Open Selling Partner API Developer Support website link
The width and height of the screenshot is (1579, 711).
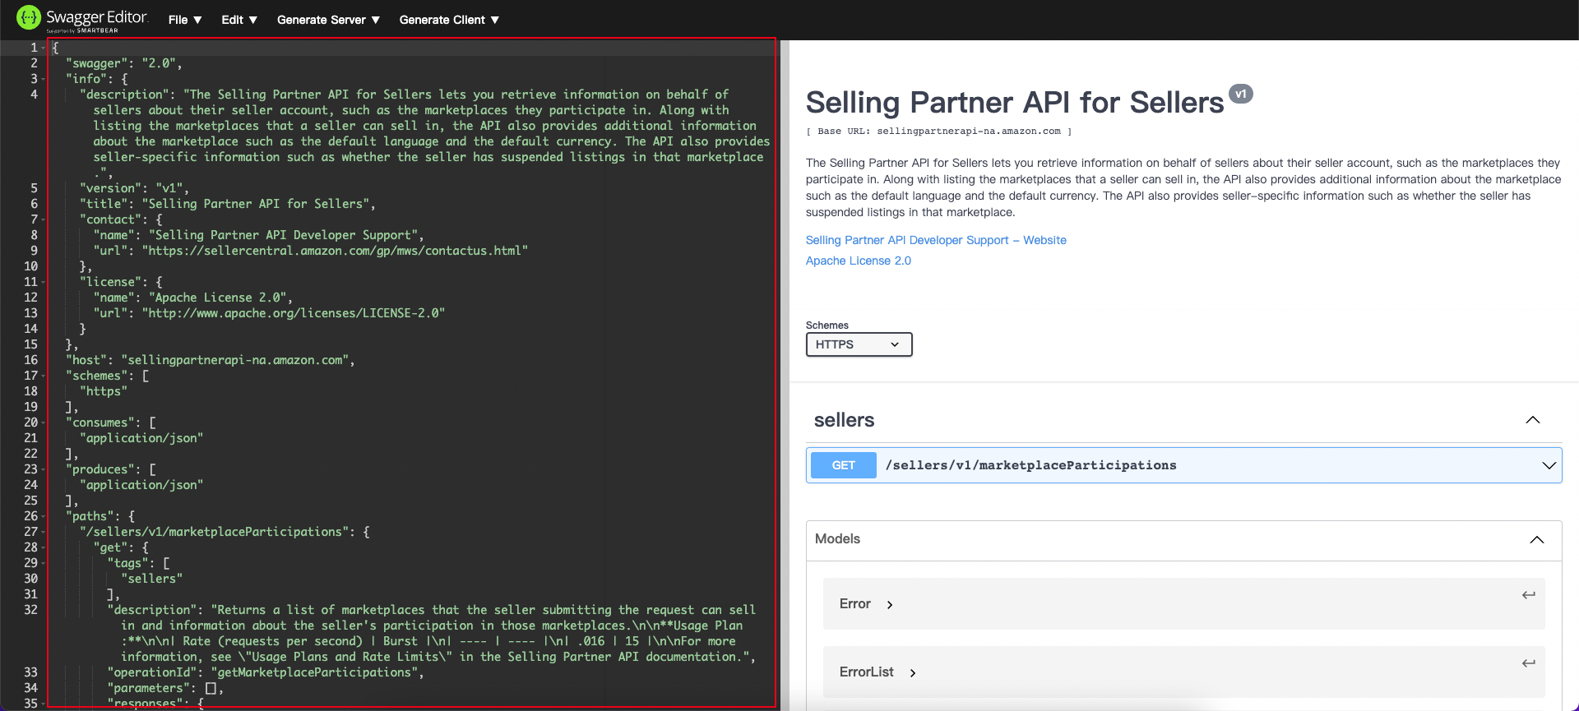pos(936,240)
